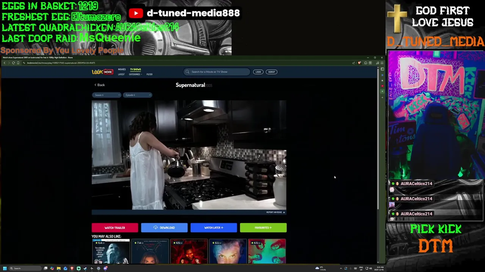Open the Episode 4 dropdown
The width and height of the screenshot is (485, 272).
(138, 95)
